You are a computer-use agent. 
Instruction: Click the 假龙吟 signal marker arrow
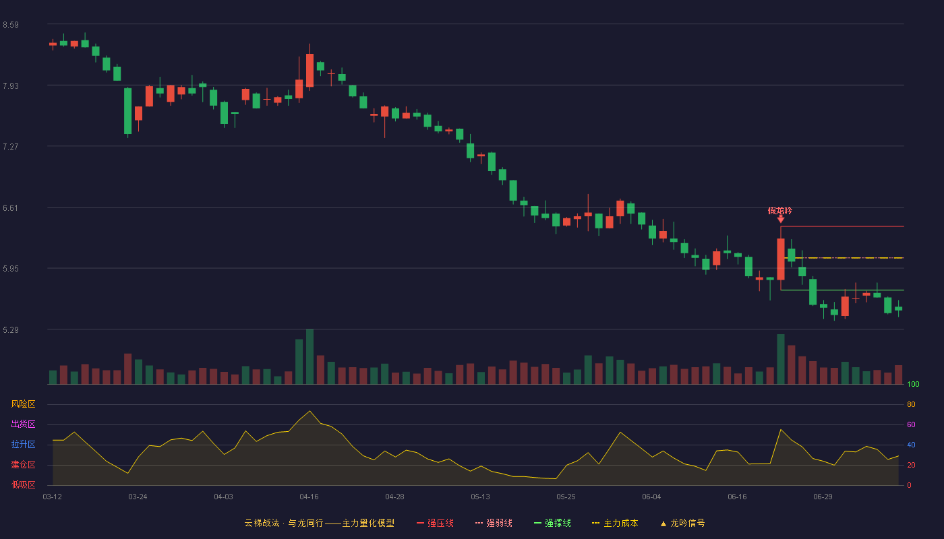tap(780, 219)
